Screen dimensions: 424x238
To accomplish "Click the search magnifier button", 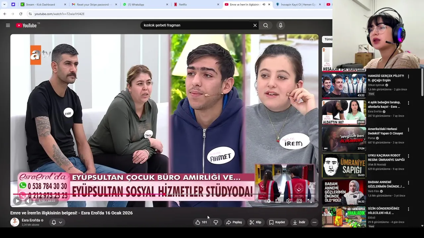I will (x=266, y=25).
